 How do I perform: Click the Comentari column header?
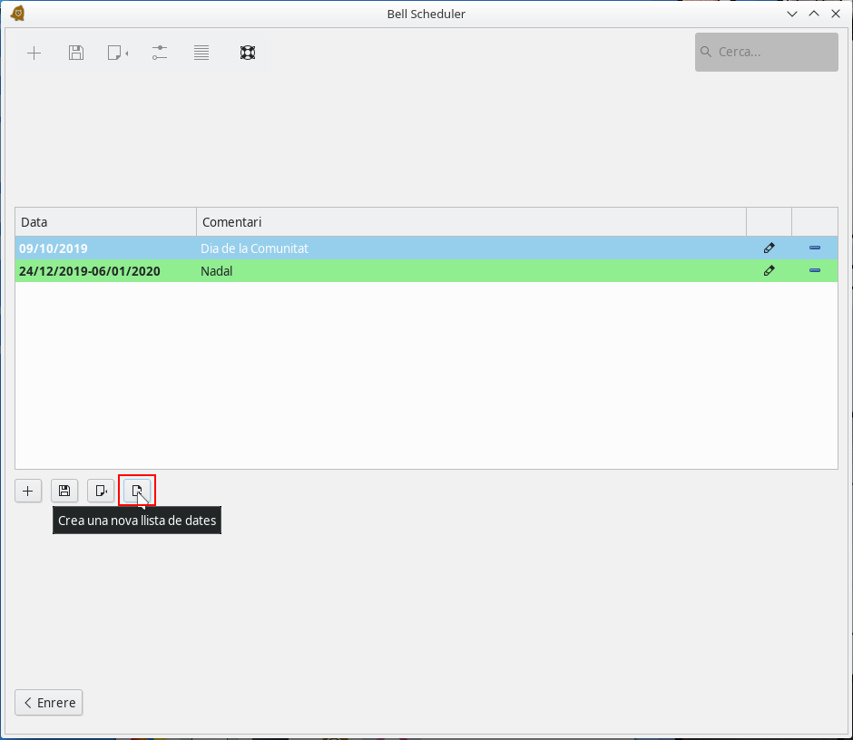[470, 222]
